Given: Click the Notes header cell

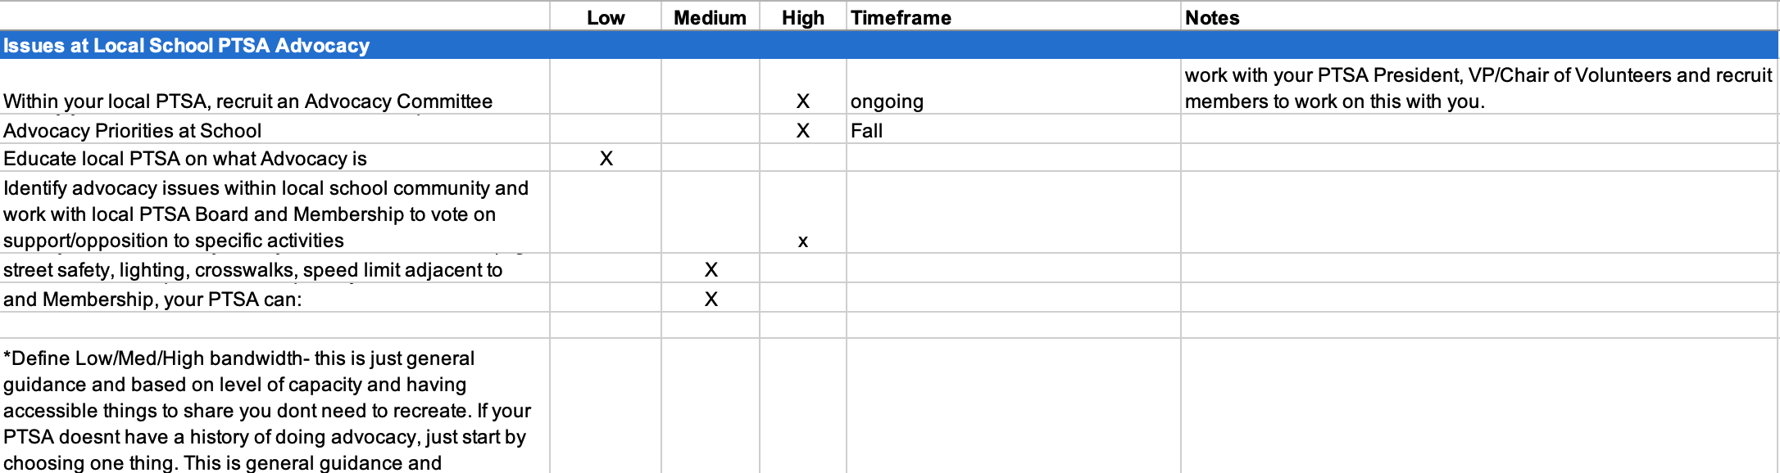Looking at the screenshot, I should (1480, 17).
